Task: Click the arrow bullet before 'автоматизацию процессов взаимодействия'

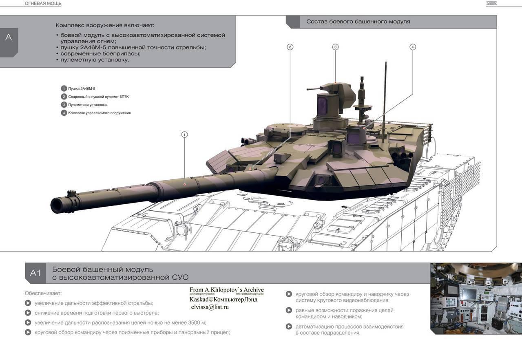Action: (x=289, y=327)
